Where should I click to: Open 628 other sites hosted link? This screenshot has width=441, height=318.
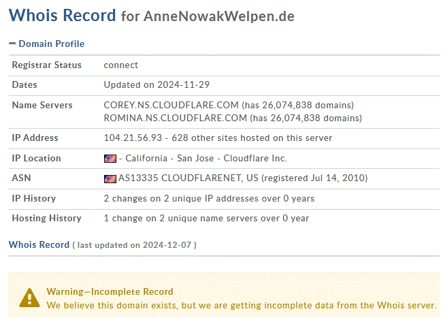pos(252,138)
